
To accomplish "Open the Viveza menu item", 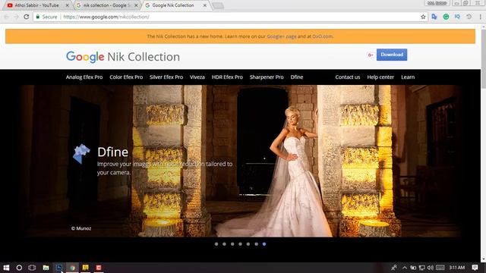I will point(197,77).
